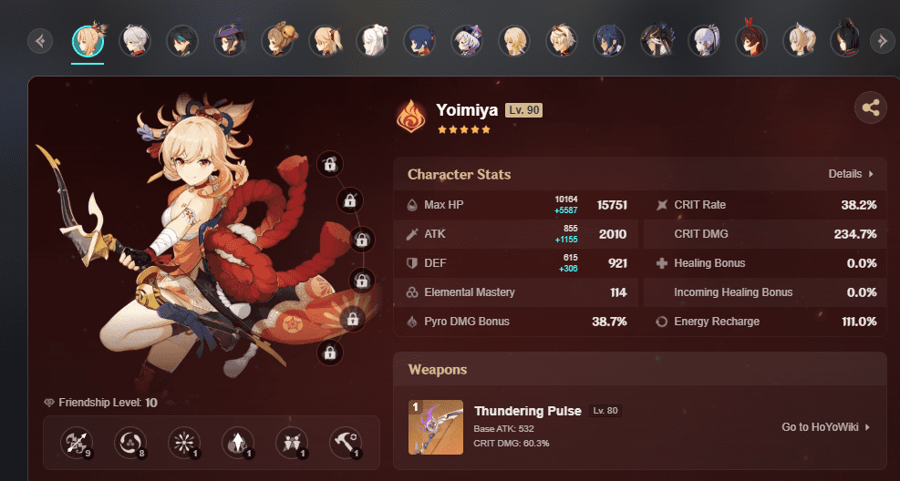Click the topmost locked constellation icon
The height and width of the screenshot is (481, 900).
[330, 165]
